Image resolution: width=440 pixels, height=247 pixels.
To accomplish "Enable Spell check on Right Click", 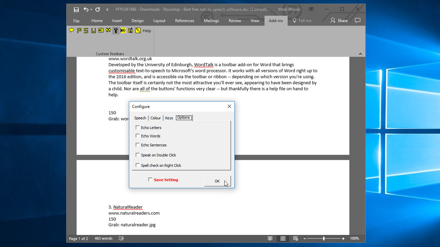I will click(138, 165).
